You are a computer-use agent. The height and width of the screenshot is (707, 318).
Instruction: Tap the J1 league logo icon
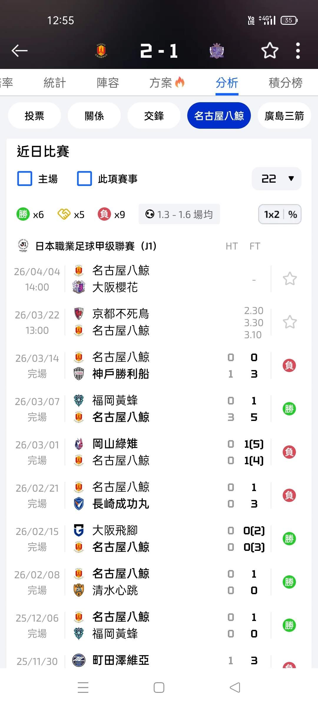24,246
